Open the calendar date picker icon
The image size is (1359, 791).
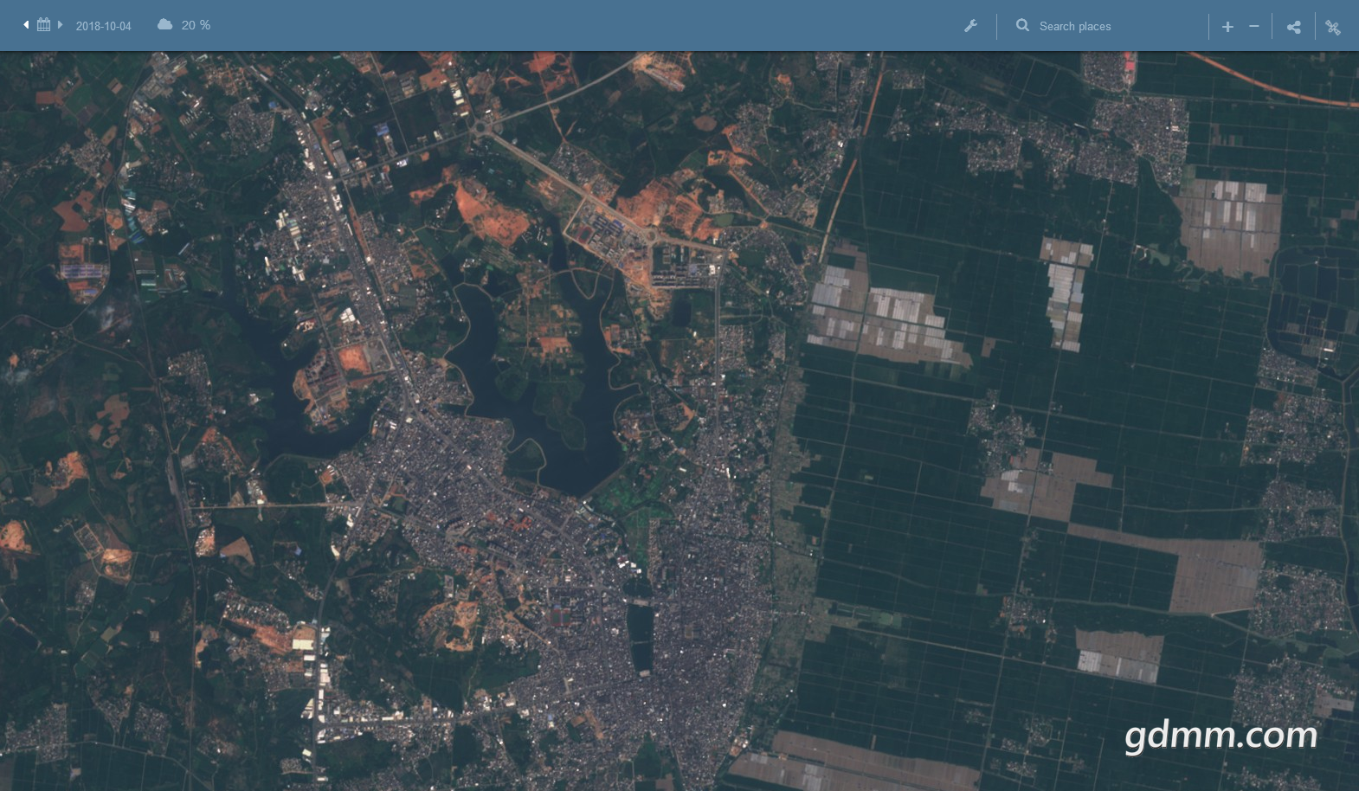click(43, 25)
